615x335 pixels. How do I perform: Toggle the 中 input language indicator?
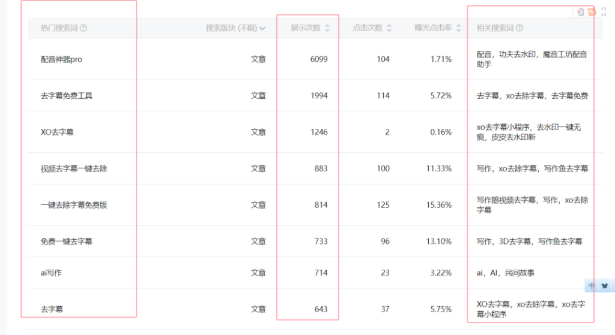click(592, 286)
